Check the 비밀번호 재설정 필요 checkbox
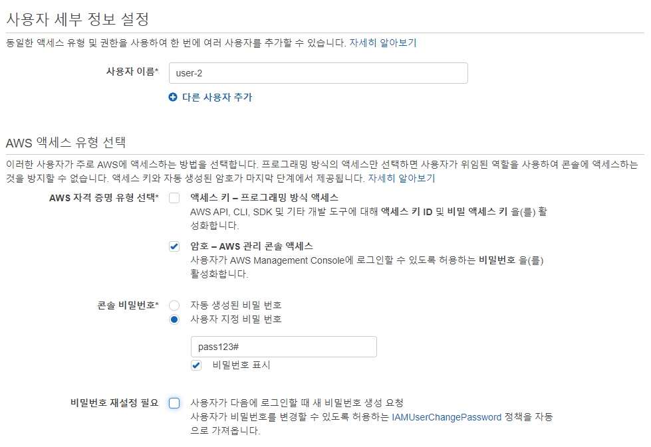The height and width of the screenshot is (447, 651). tap(174, 403)
